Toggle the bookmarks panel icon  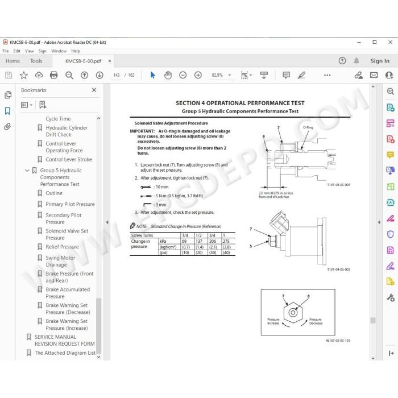7,111
